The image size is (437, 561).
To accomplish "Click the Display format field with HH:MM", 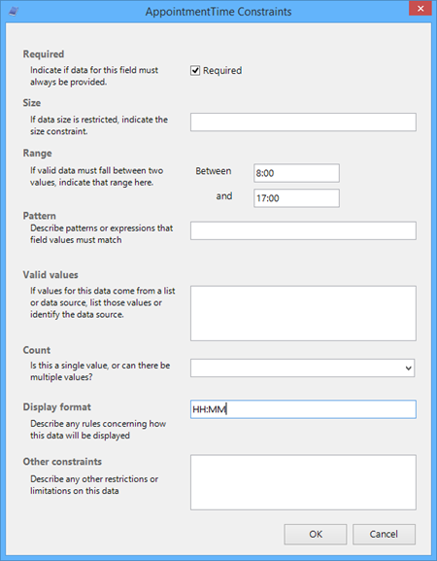I will click(x=303, y=409).
